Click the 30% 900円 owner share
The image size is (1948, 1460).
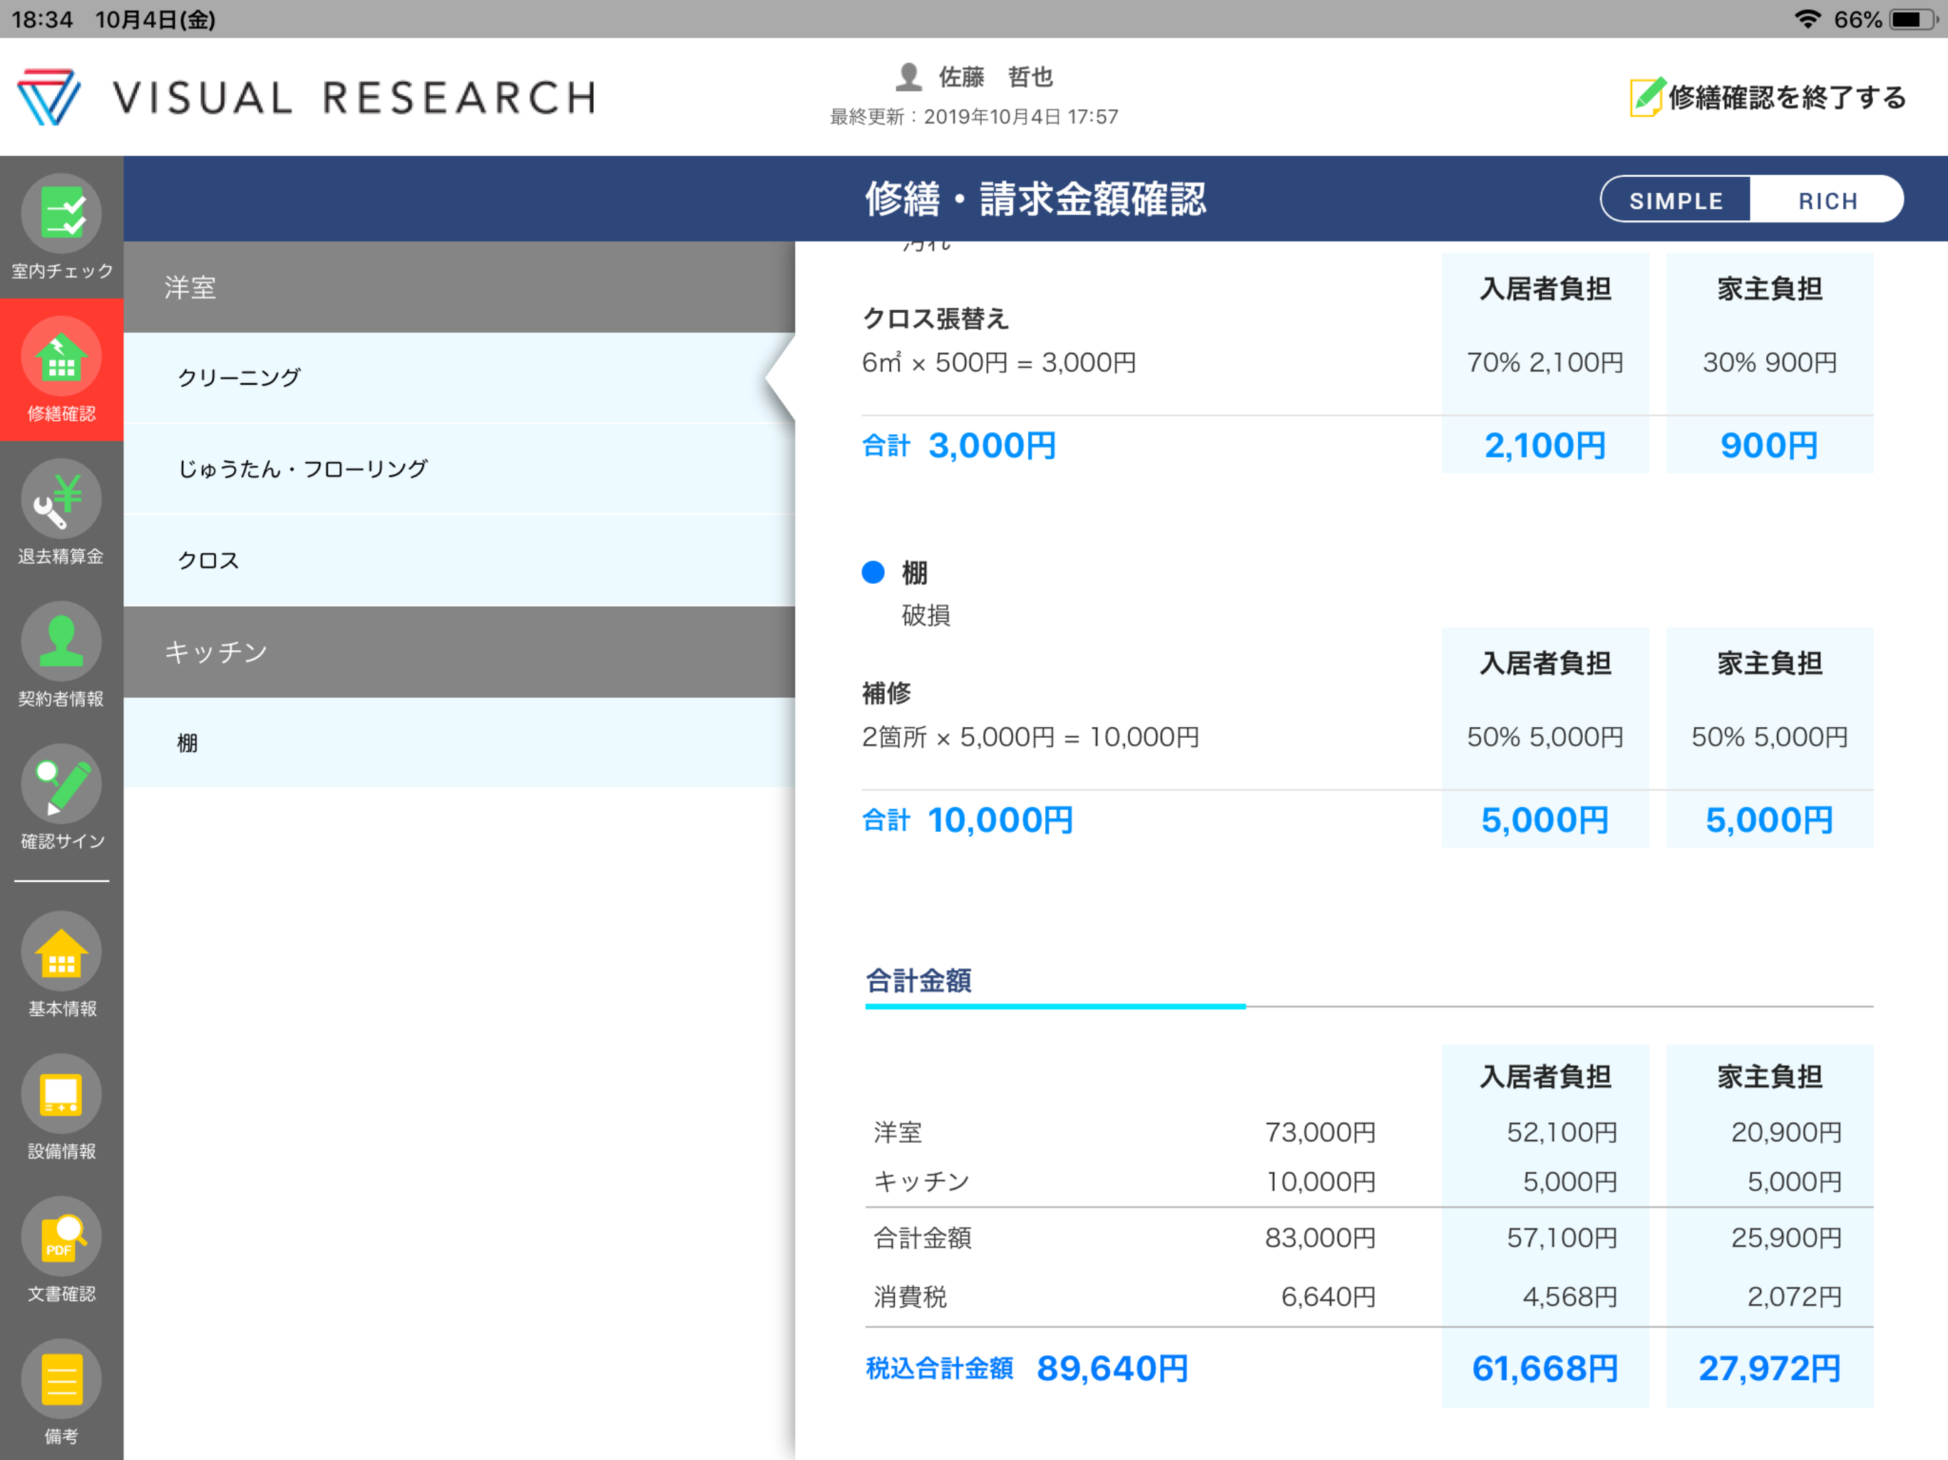(x=1769, y=362)
